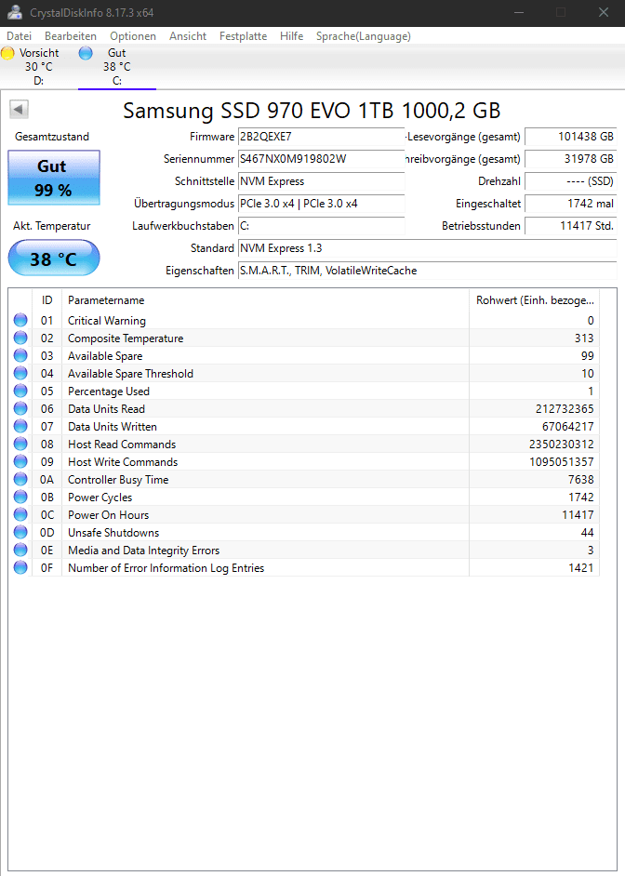Open the Festplatte menu
The height and width of the screenshot is (876, 625).
(x=243, y=35)
